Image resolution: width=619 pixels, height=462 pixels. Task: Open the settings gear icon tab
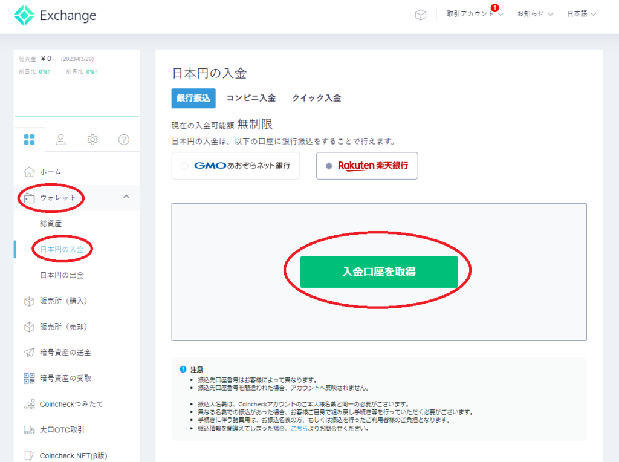pyautogui.click(x=92, y=140)
